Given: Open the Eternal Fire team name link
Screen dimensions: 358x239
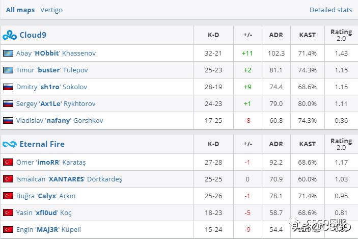Looking at the screenshot, I should (x=42, y=144).
